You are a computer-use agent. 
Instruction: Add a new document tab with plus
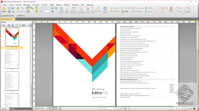pyautogui.click(x=16, y=19)
